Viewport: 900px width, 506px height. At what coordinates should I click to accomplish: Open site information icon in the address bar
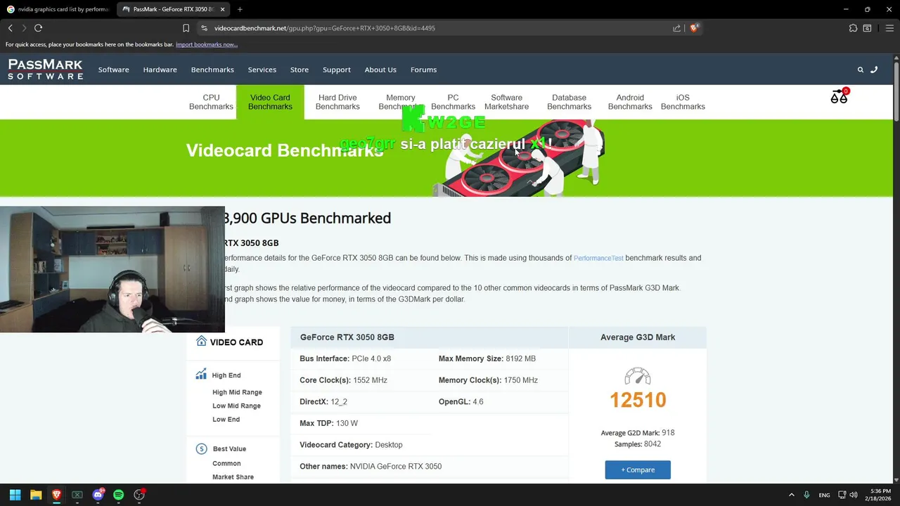pyautogui.click(x=204, y=28)
